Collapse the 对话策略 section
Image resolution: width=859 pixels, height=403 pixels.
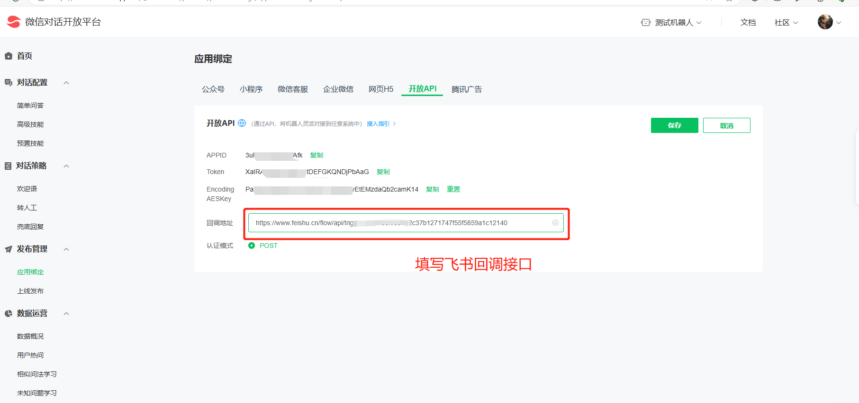(x=66, y=166)
